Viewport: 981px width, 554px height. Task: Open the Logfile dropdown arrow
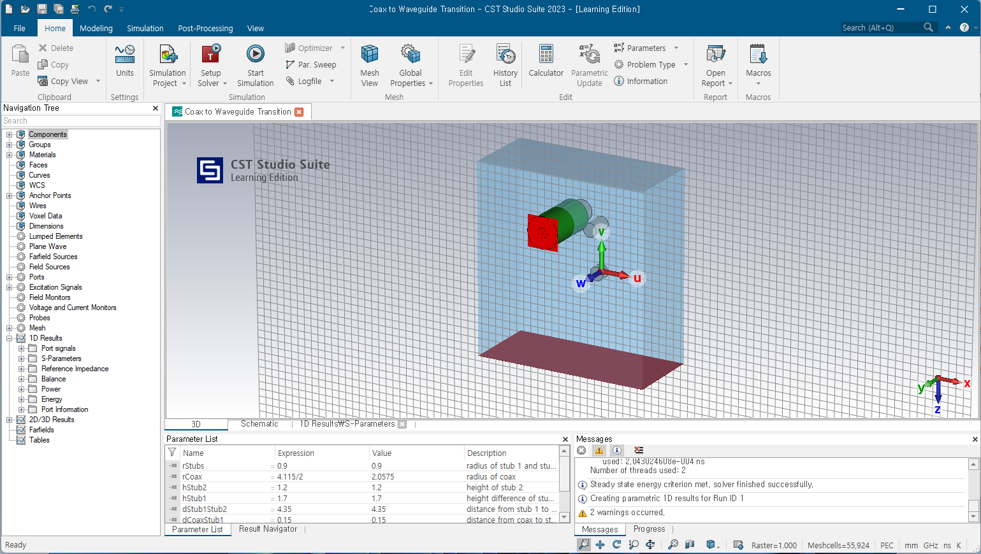click(x=332, y=82)
